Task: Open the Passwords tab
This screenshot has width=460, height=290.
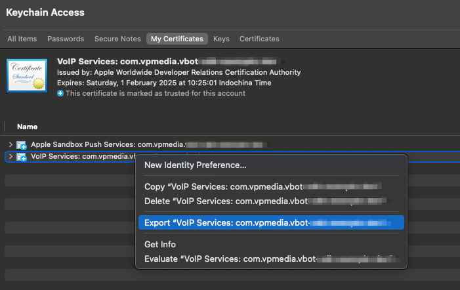Action: point(66,39)
